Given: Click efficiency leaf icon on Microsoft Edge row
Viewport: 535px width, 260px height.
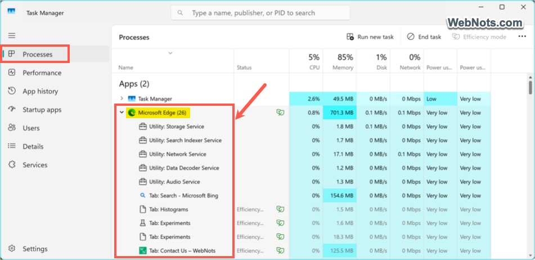Looking at the screenshot, I should [280, 113].
